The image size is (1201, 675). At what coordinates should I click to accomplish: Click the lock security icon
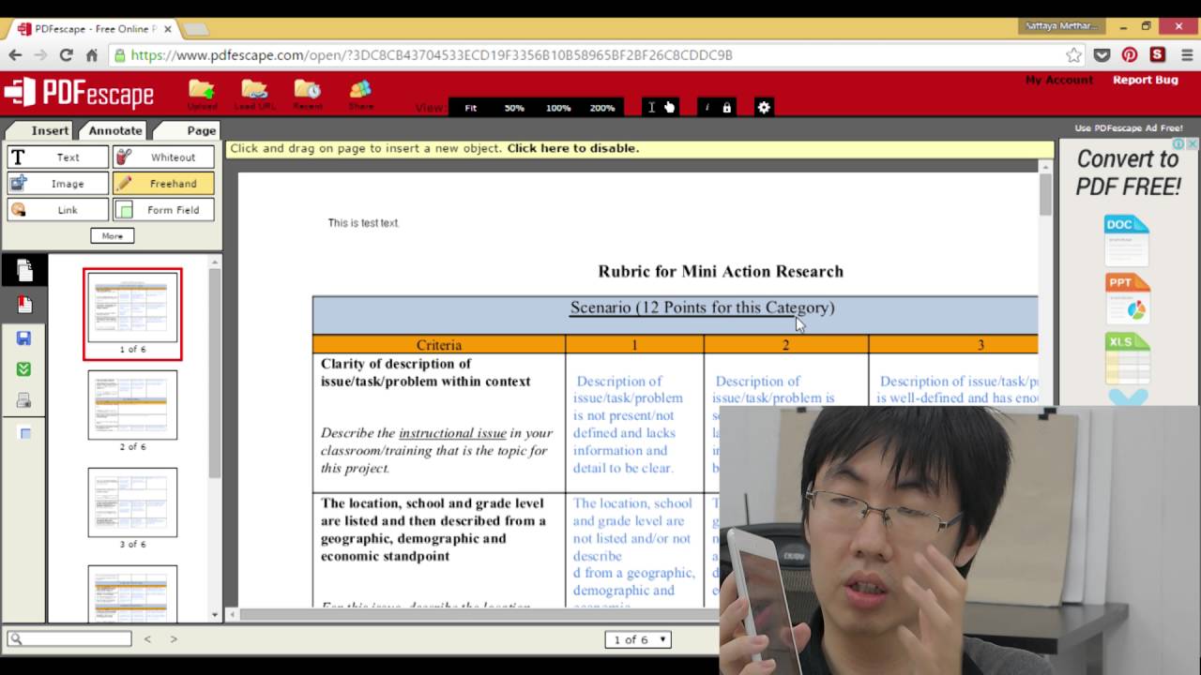click(726, 107)
